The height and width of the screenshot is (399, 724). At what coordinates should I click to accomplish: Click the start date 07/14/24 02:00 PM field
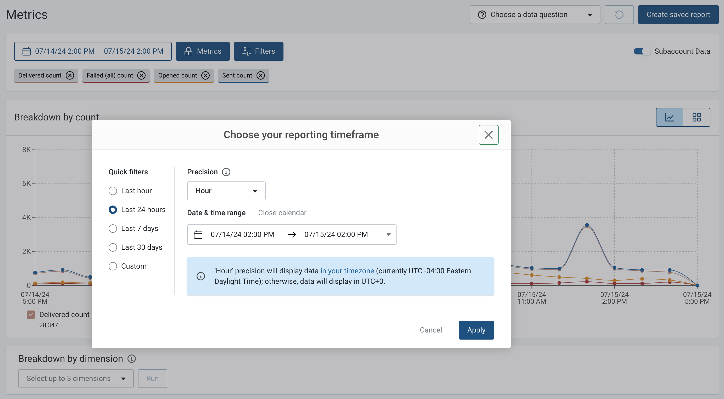[242, 235]
